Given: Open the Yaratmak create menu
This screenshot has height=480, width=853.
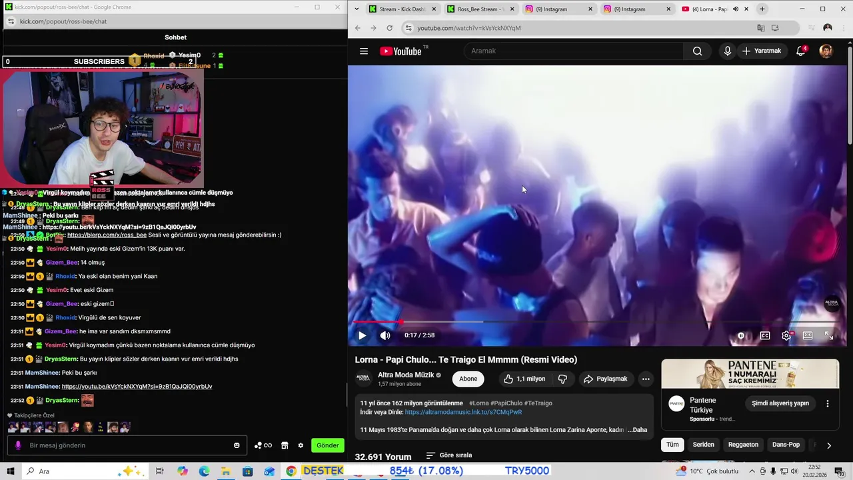Looking at the screenshot, I should point(761,51).
